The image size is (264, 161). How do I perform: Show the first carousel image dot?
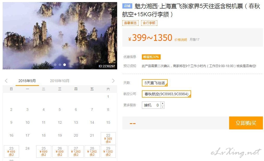point(55,65)
